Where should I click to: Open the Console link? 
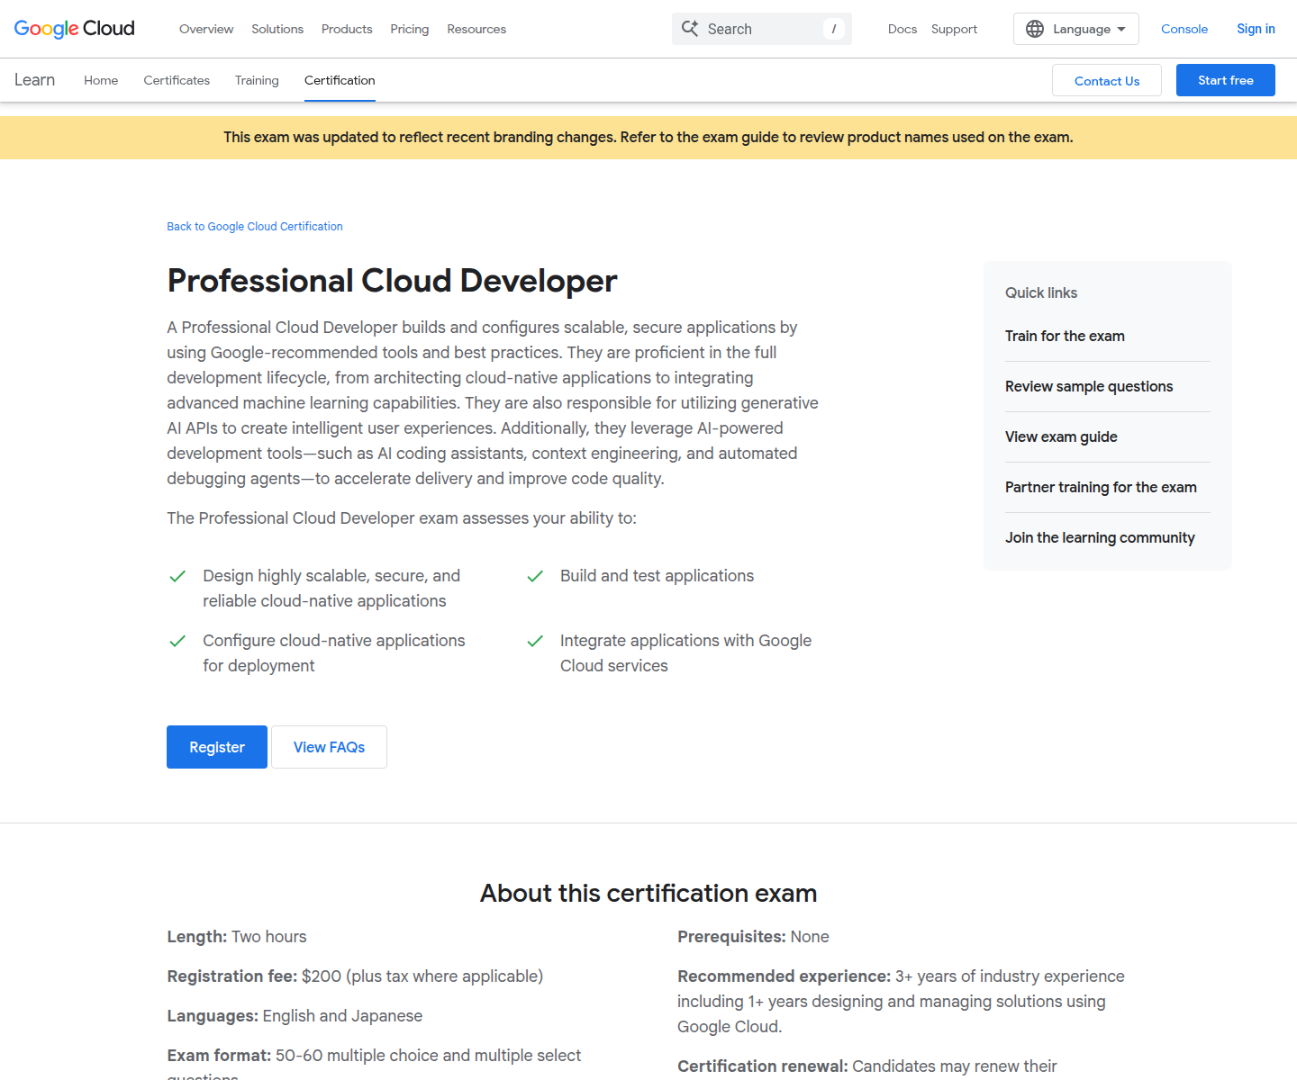click(1184, 29)
